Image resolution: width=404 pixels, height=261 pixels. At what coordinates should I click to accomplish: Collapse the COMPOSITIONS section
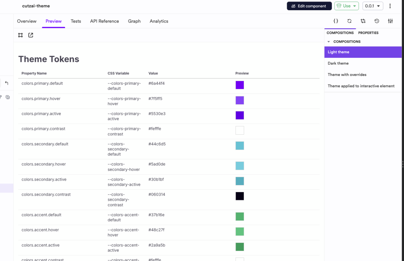pyautogui.click(x=329, y=42)
